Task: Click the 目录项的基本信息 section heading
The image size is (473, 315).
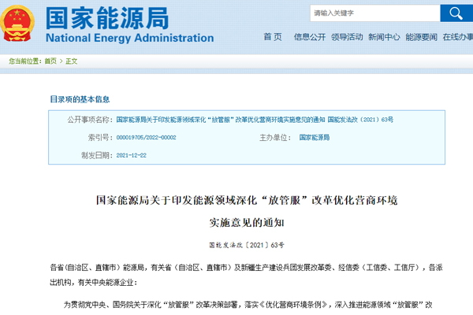Action: click(x=80, y=99)
